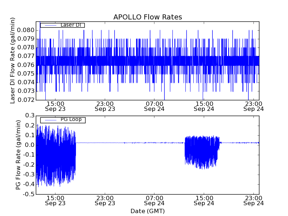288x216 pixels.
Task: Click the 0.078 tick label on top plot
Action: (x=26, y=48)
